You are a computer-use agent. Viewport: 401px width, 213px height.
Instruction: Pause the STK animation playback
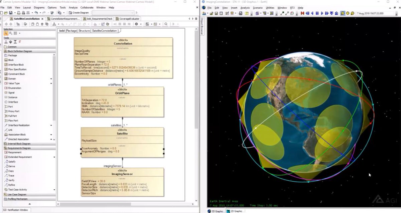tap(316, 12)
